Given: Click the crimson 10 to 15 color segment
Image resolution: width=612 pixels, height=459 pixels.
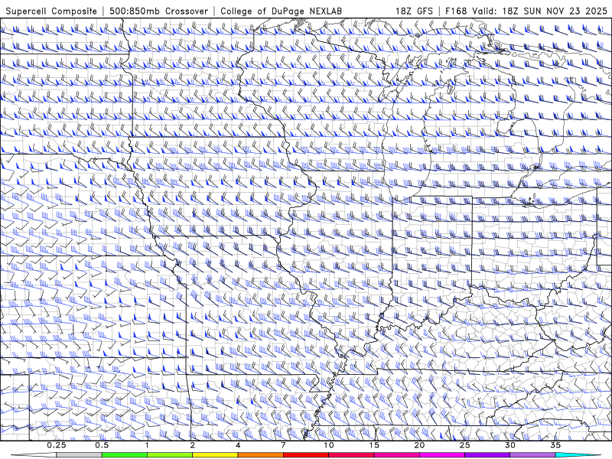Looking at the screenshot, I should coord(351,455).
